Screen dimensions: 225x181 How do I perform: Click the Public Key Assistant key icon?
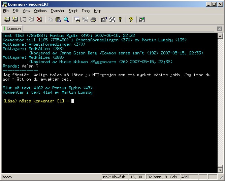[x=120, y=19]
